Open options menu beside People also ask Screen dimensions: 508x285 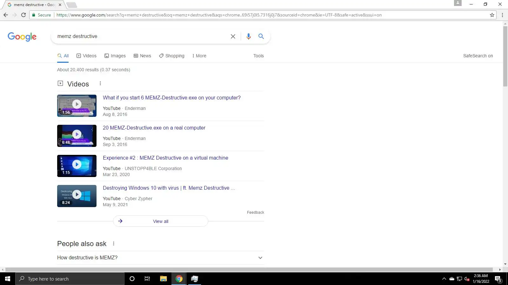tap(114, 244)
